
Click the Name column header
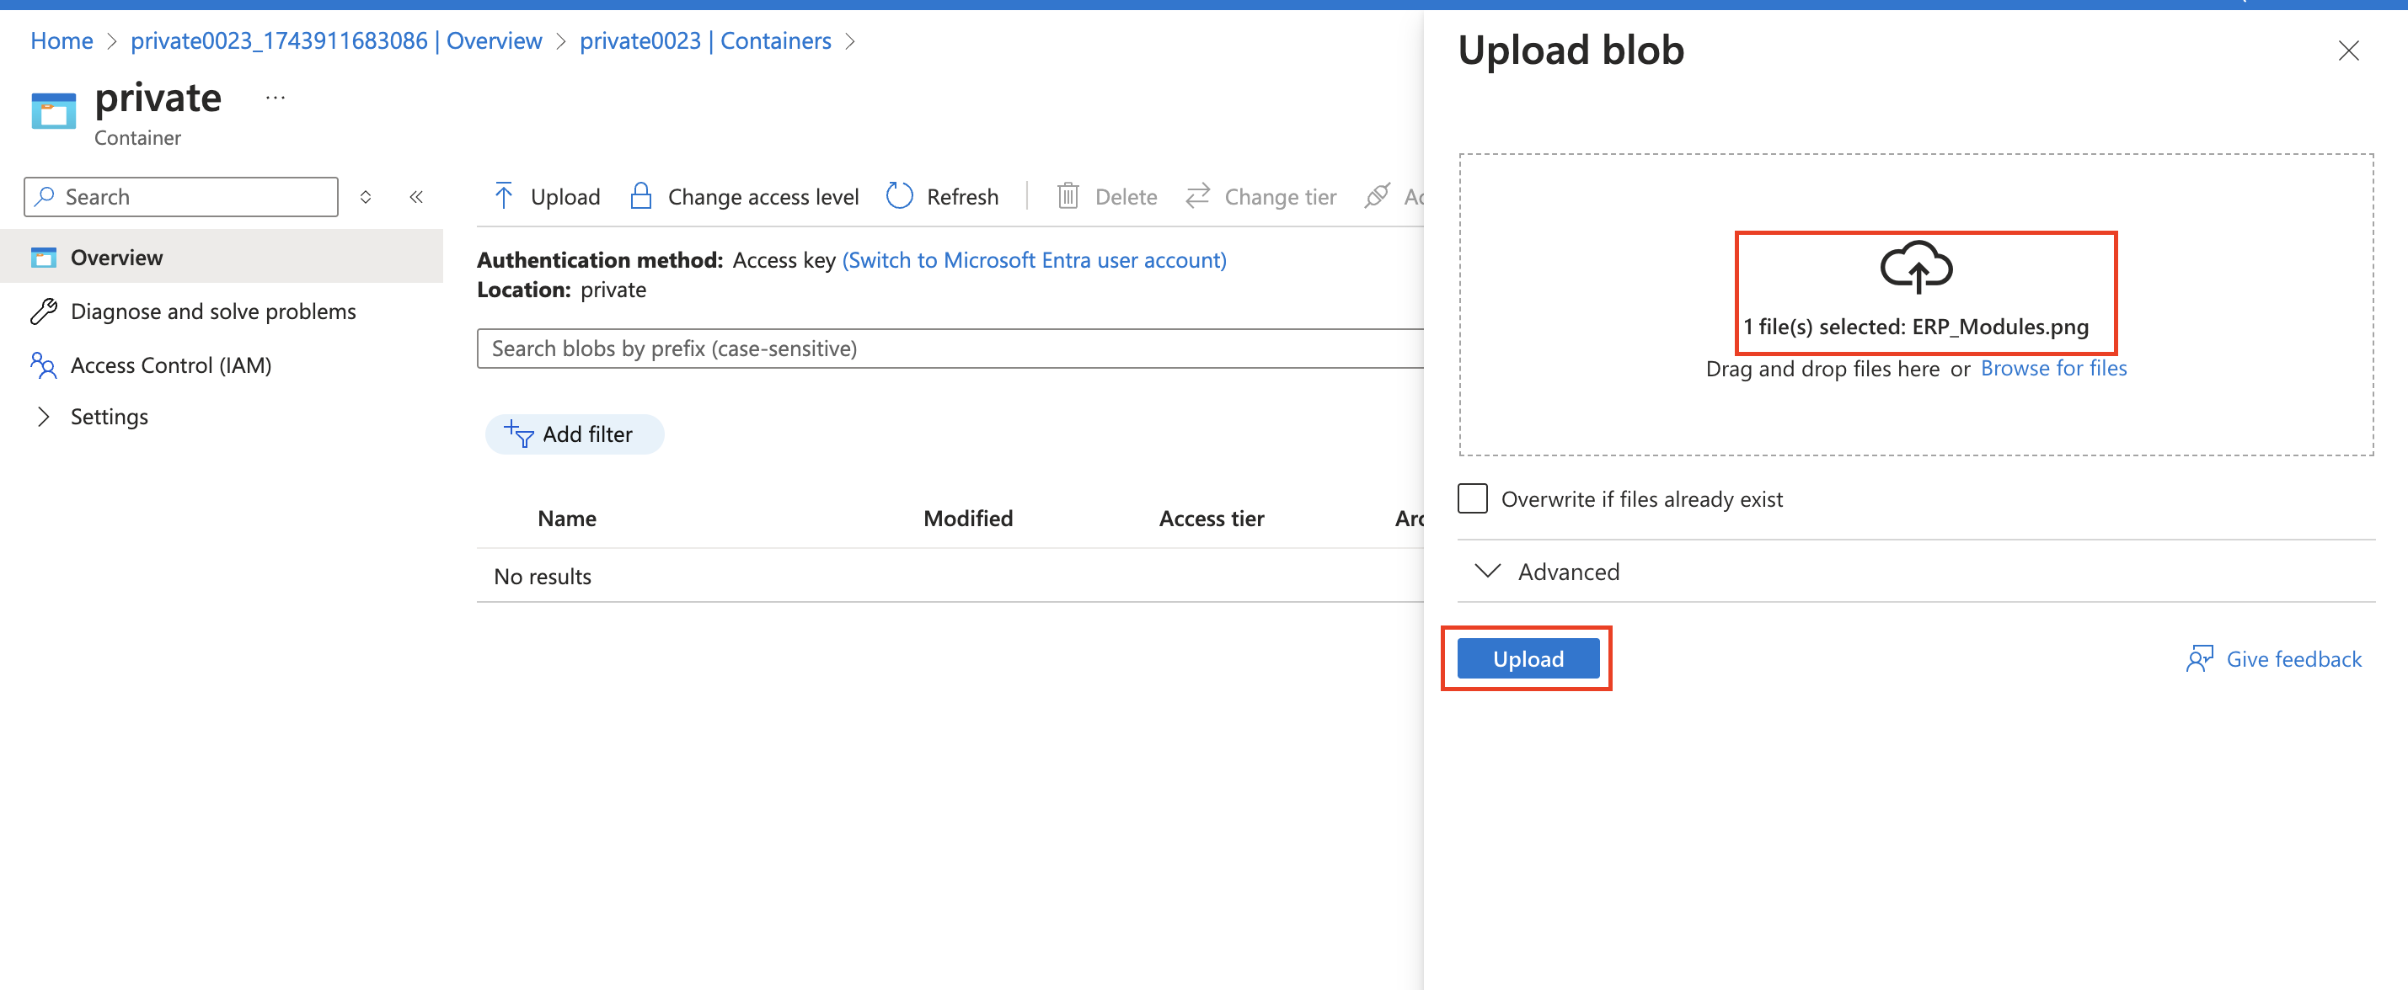coord(566,519)
